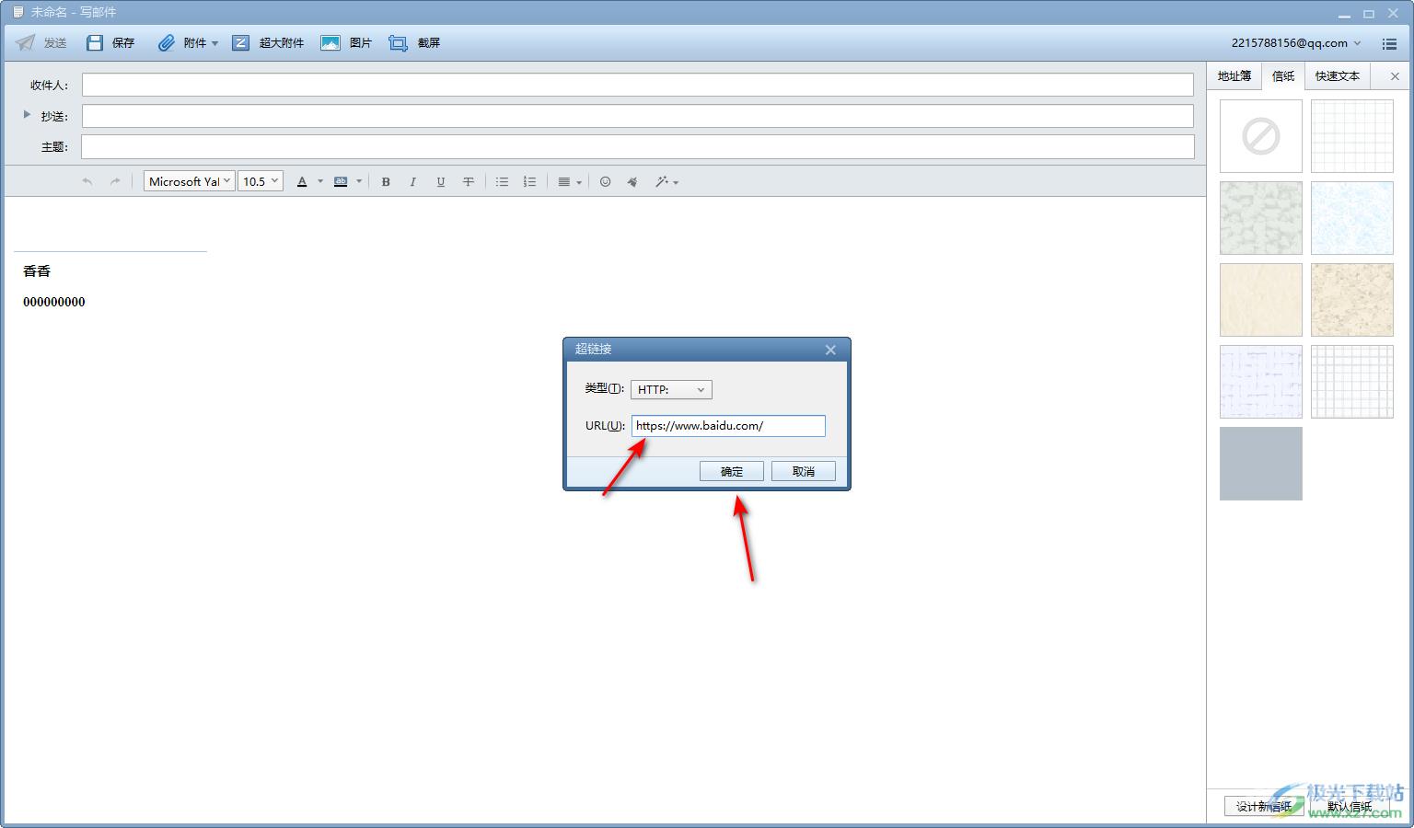Image resolution: width=1414 pixels, height=828 pixels.
Task: Switch to the 快速文本 quick text tab
Action: pos(1338,75)
